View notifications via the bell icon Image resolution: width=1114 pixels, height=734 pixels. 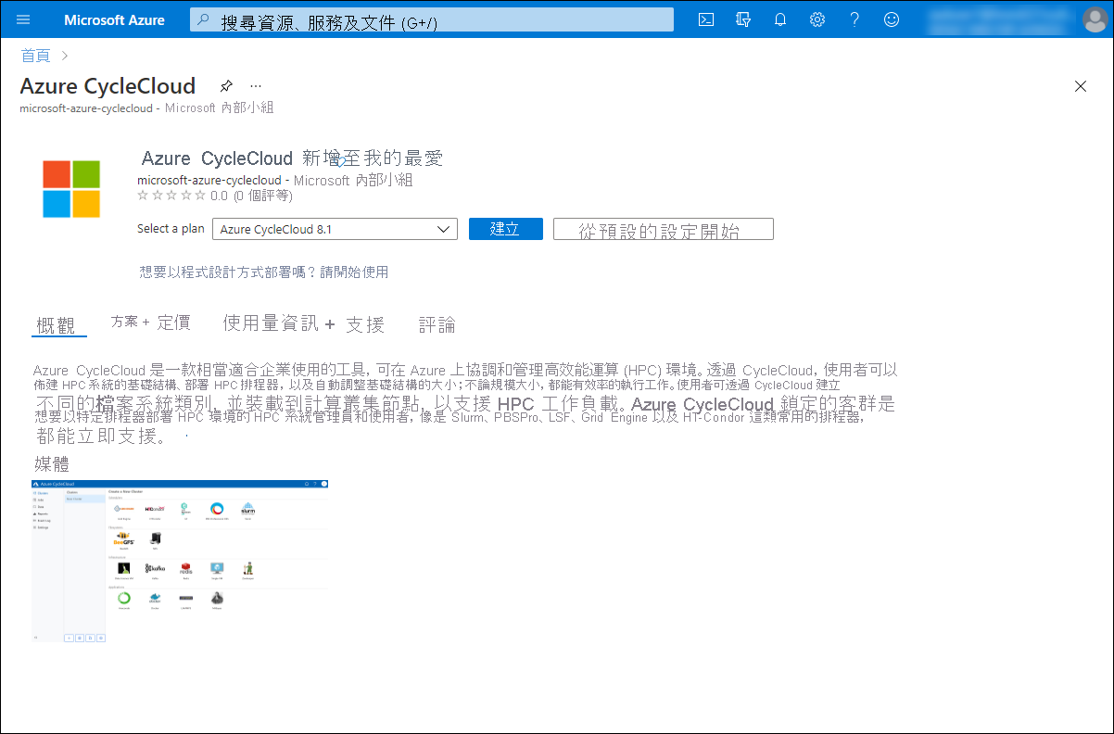(x=779, y=19)
